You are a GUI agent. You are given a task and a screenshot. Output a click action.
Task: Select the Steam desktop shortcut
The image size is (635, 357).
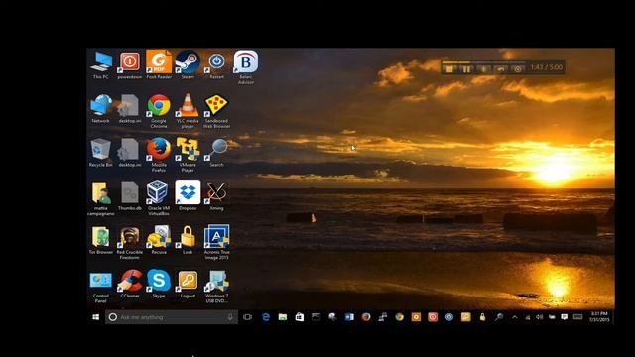tap(188, 64)
